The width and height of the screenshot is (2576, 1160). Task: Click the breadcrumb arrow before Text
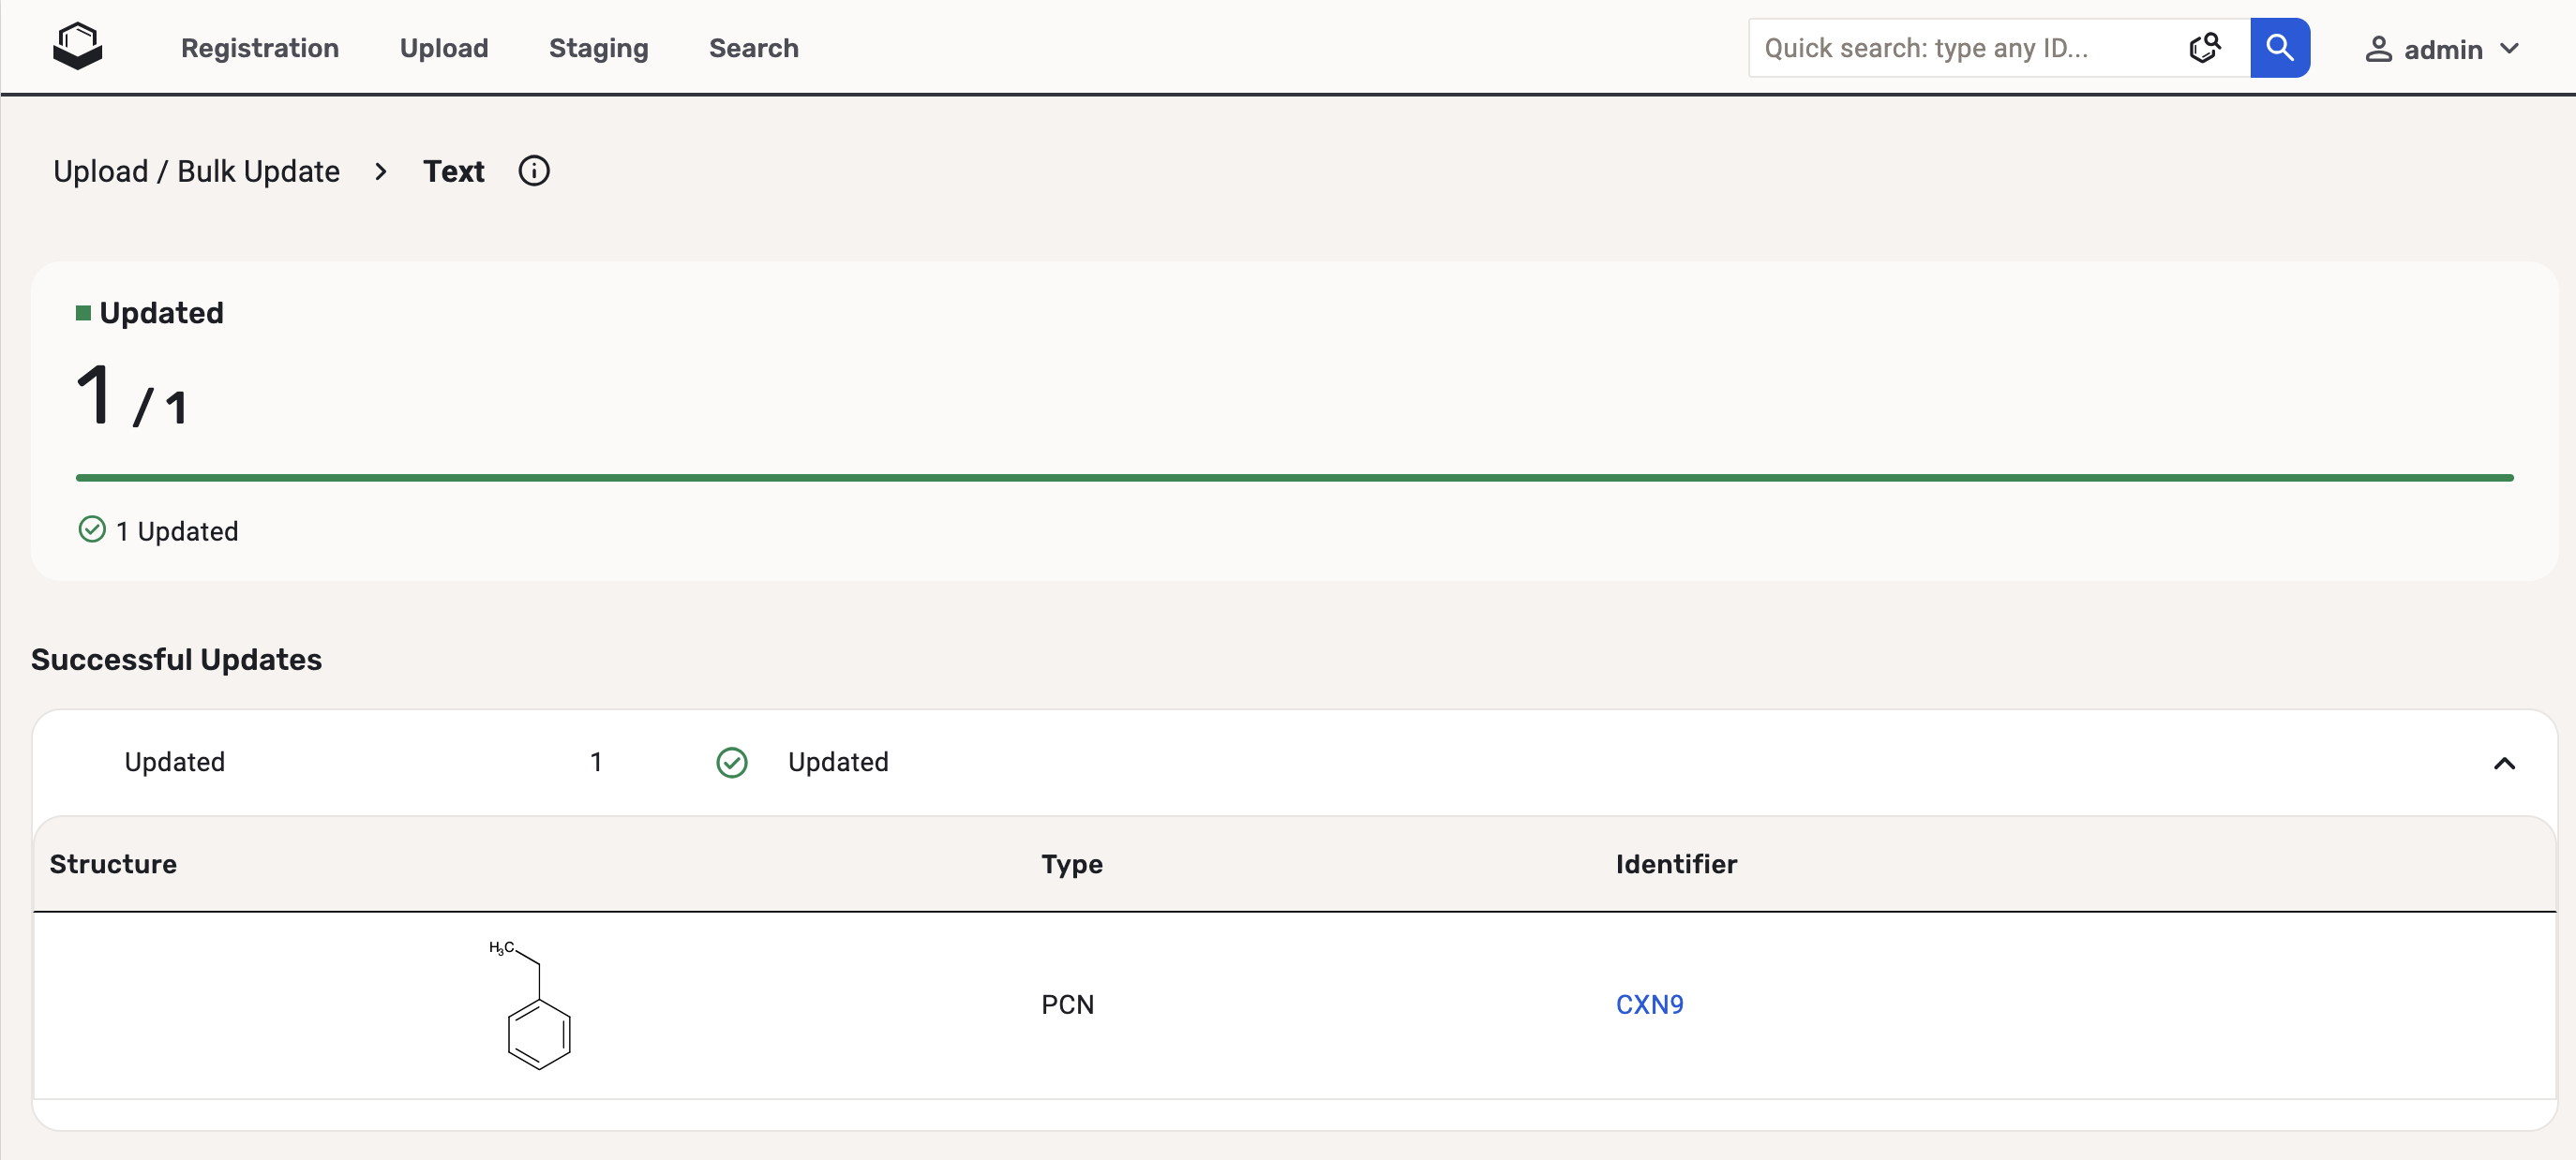coord(380,171)
